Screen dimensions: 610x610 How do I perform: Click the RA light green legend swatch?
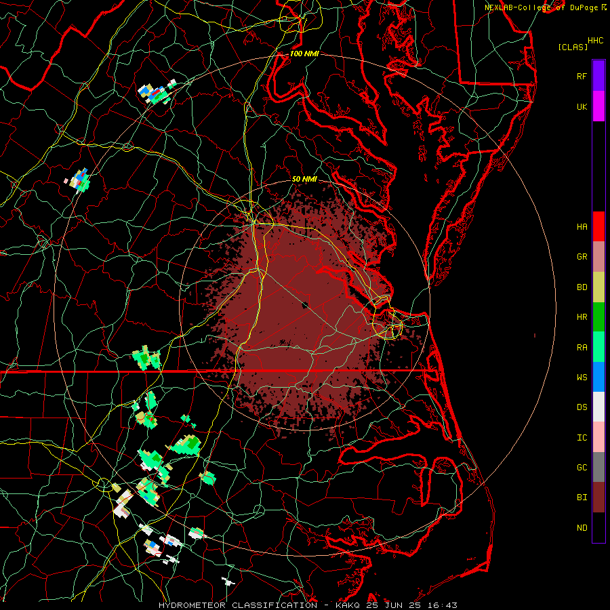coord(598,347)
